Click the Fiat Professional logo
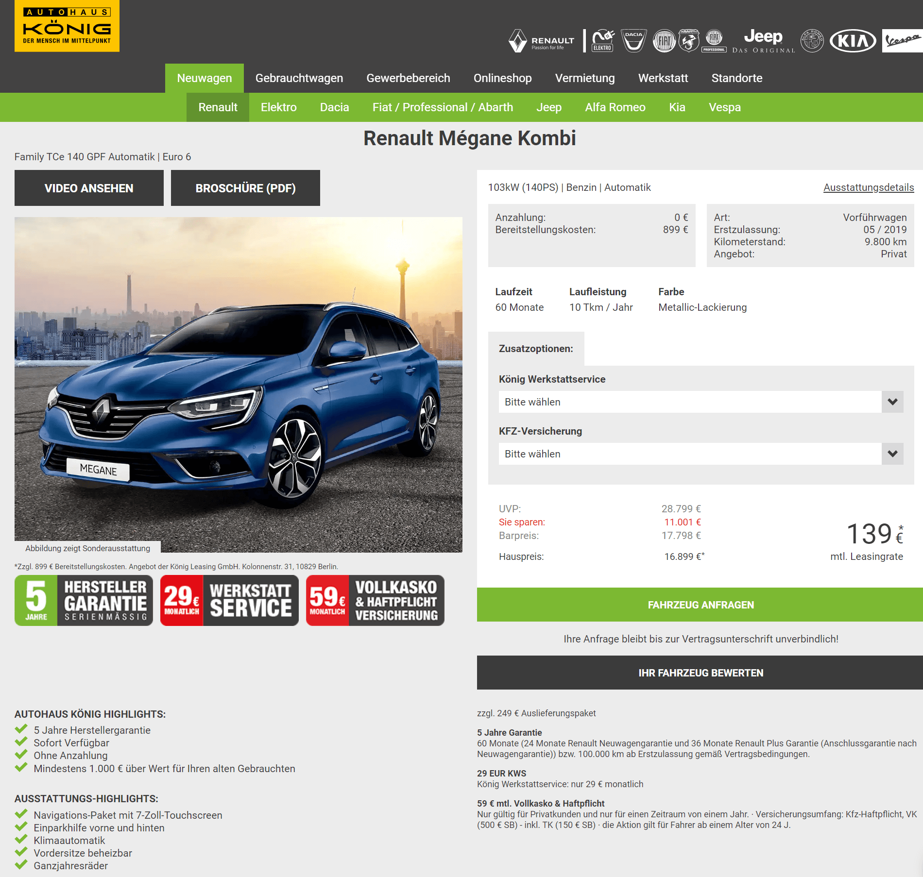 [714, 41]
